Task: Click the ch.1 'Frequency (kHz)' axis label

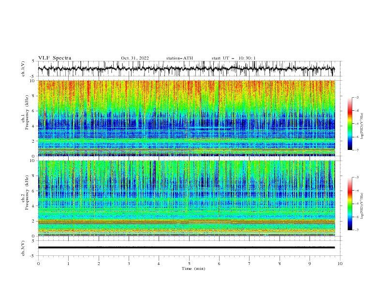Action: click(x=27, y=113)
